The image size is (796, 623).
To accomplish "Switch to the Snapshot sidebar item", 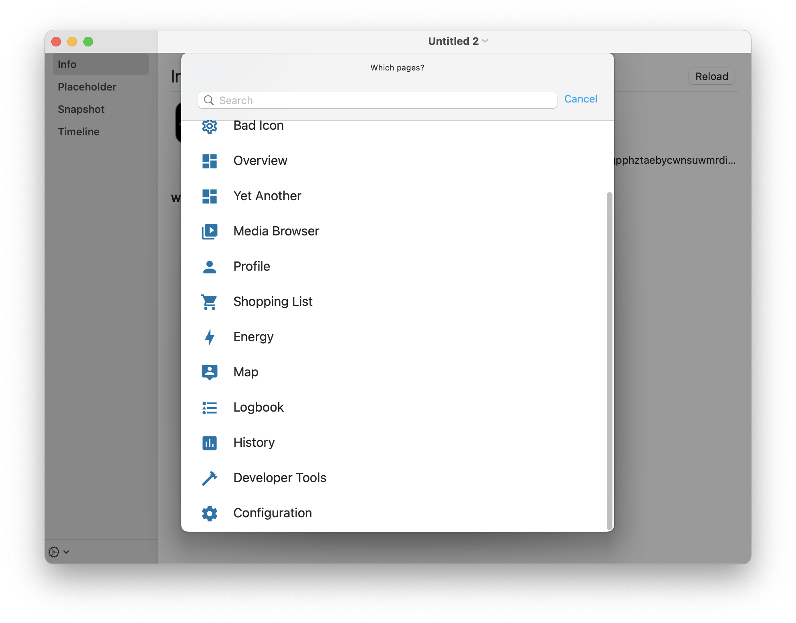I will click(81, 109).
